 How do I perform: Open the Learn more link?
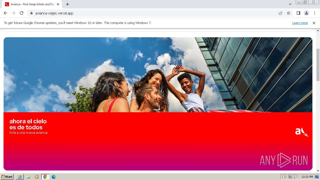click(x=300, y=23)
